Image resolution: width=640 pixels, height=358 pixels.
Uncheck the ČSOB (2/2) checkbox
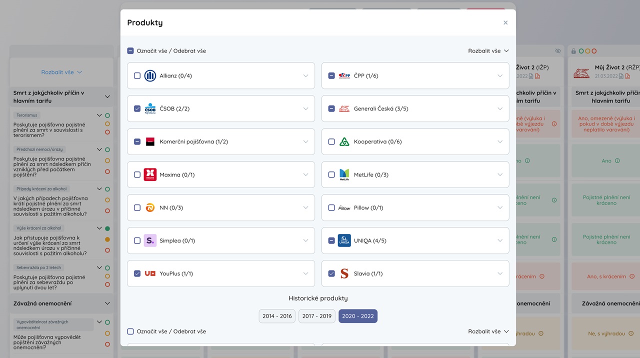[x=137, y=108]
